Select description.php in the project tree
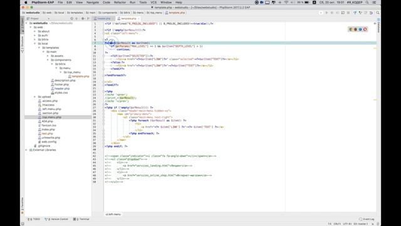Image resolution: width=401 pixels, height=226 pixels. pyautogui.click(x=63, y=80)
